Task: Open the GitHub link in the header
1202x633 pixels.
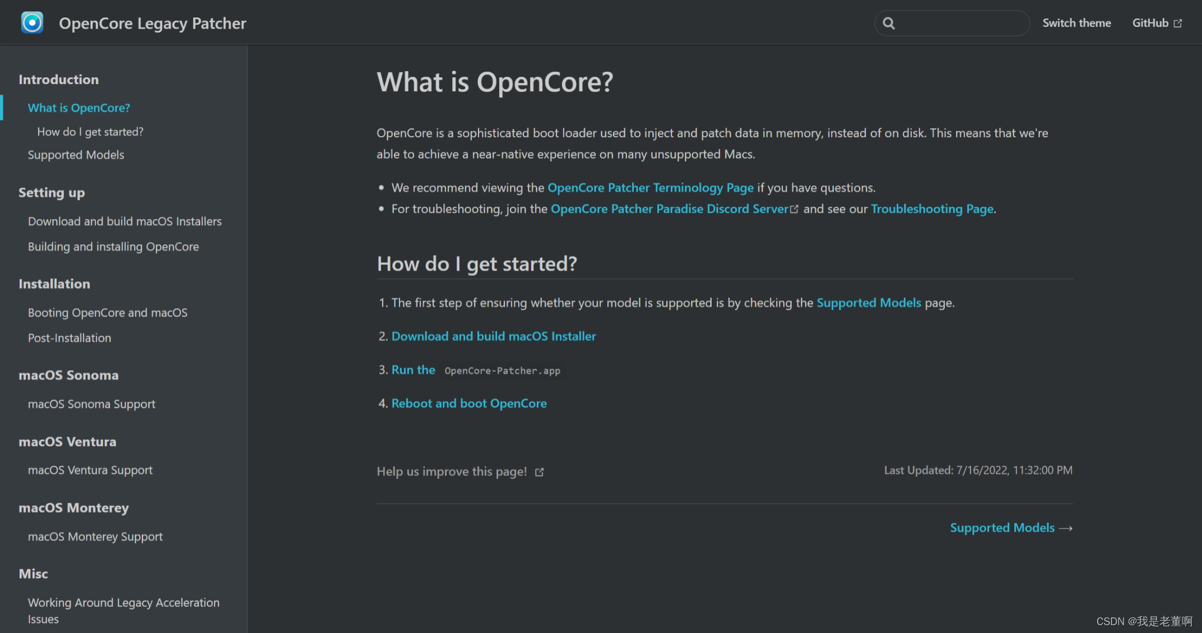Action: 1157,23
